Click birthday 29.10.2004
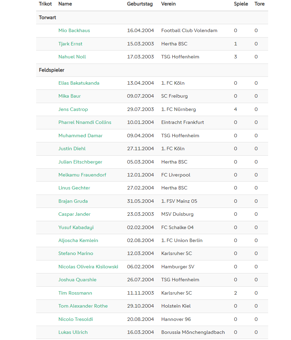 click(x=141, y=306)
